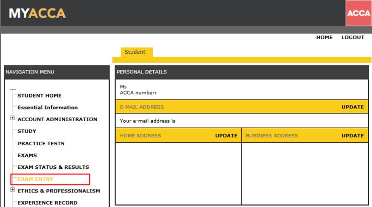
Task: Expand the ACCOUNT ADMINISTRATION tree node
Action: click(13, 118)
